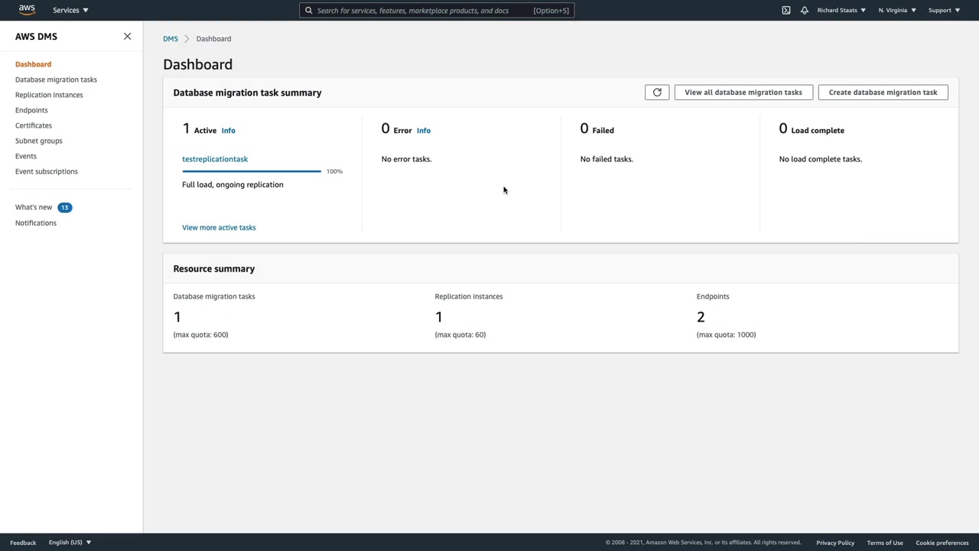Open the Richard Staats account menu

pyautogui.click(x=841, y=10)
